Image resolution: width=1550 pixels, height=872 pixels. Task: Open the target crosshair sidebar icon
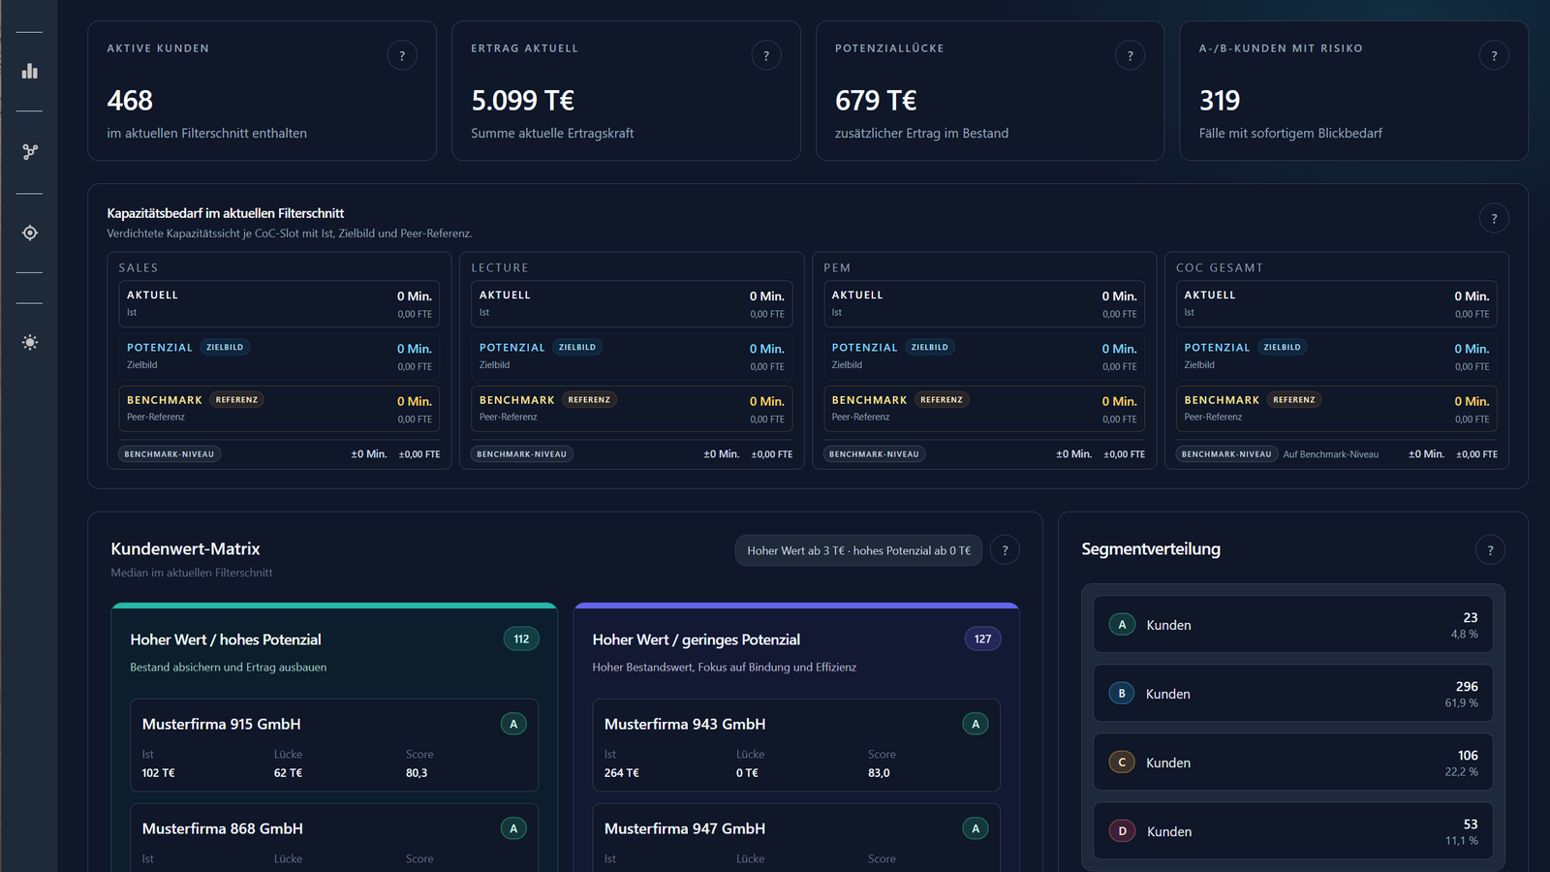30,233
